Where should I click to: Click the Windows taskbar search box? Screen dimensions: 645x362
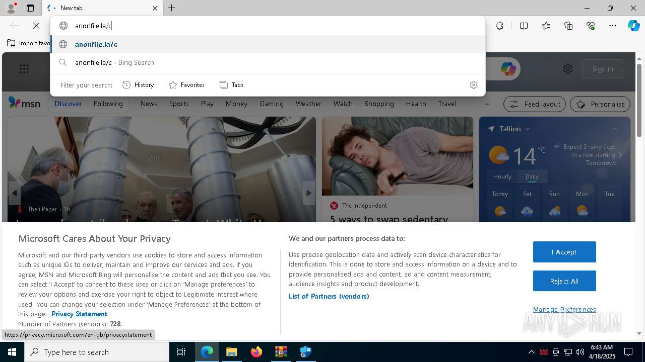click(x=97, y=352)
